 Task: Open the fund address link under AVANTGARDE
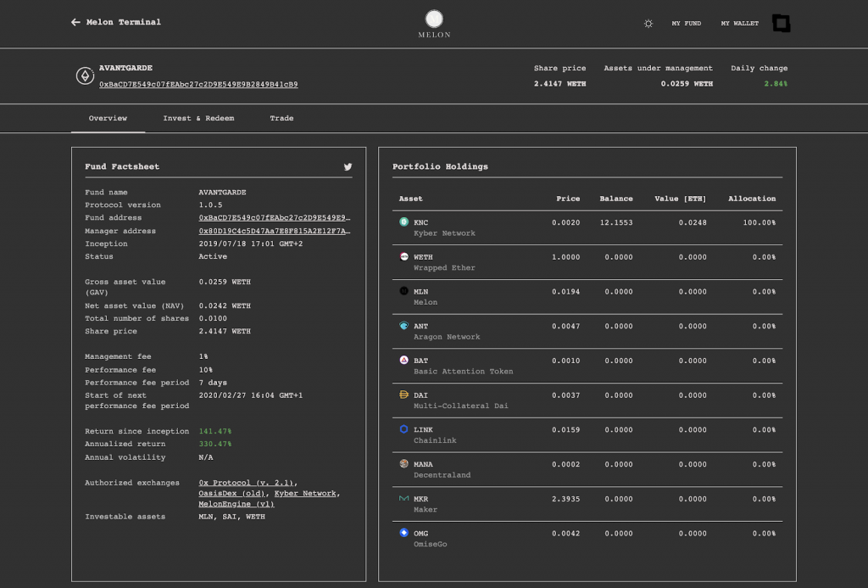tap(198, 84)
